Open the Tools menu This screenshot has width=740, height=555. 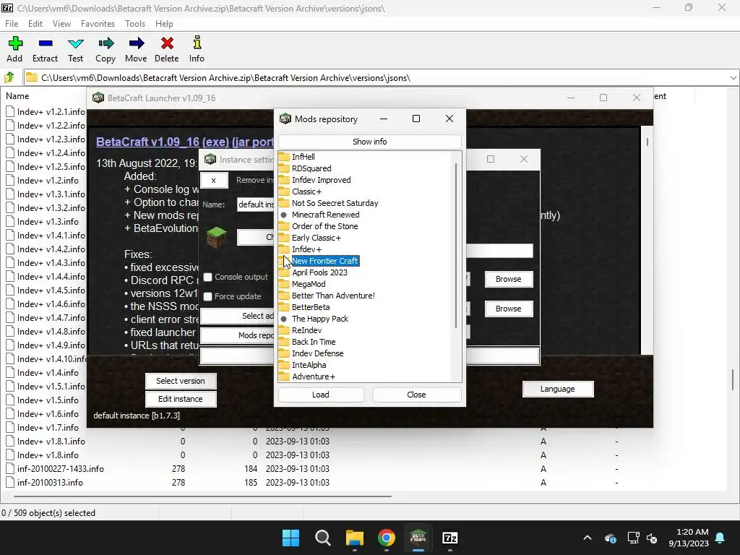click(x=135, y=24)
